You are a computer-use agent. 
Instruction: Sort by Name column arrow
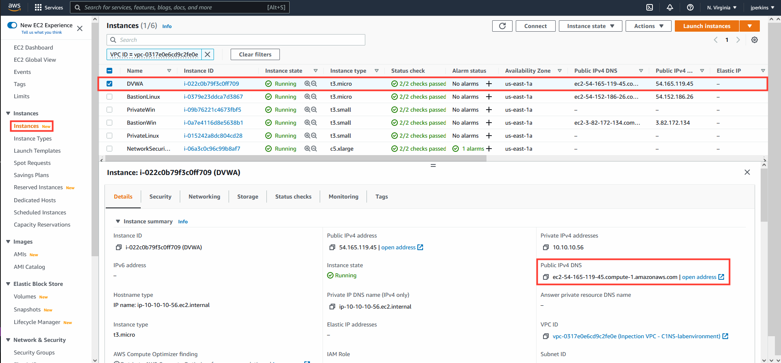(x=169, y=71)
